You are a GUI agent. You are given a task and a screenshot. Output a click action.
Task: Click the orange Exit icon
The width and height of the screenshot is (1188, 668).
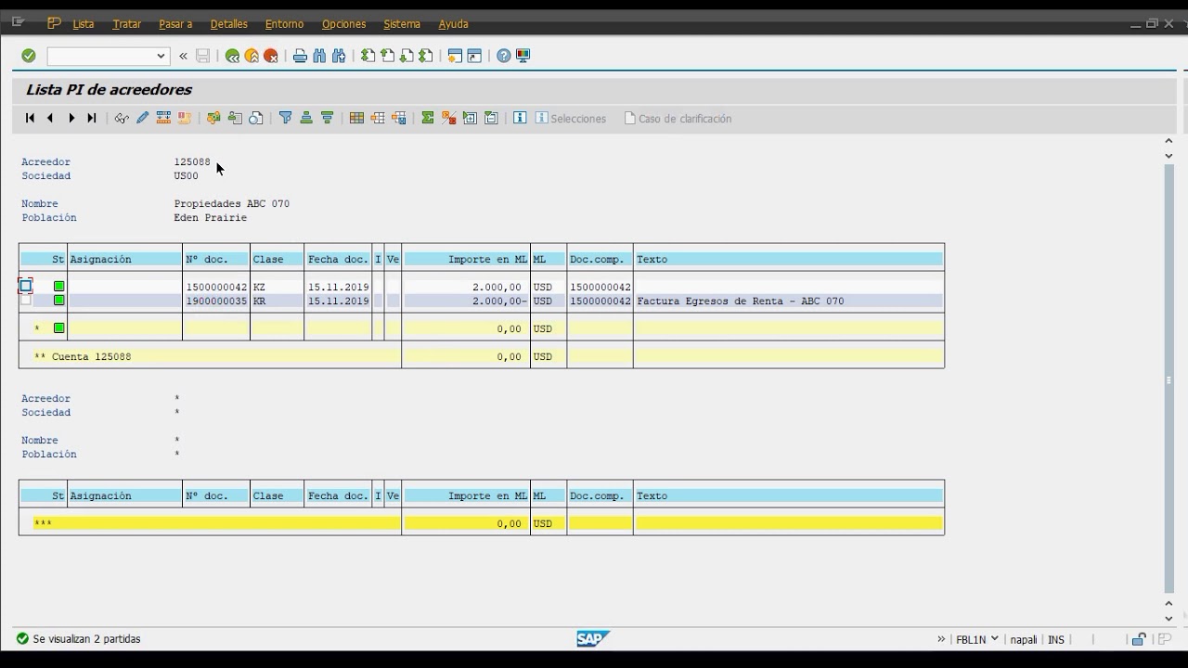252,56
